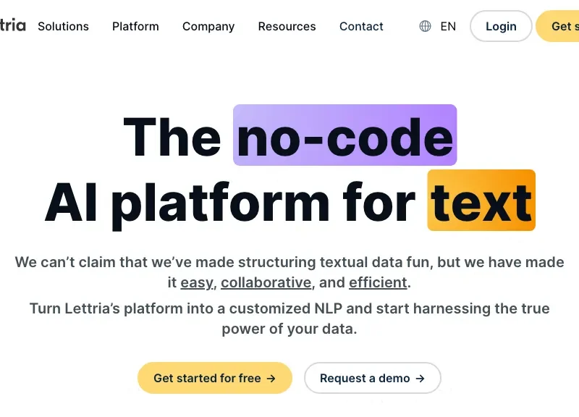Click the purple no-code highlight
Image resolution: width=579 pixels, height=417 pixels.
coord(345,135)
